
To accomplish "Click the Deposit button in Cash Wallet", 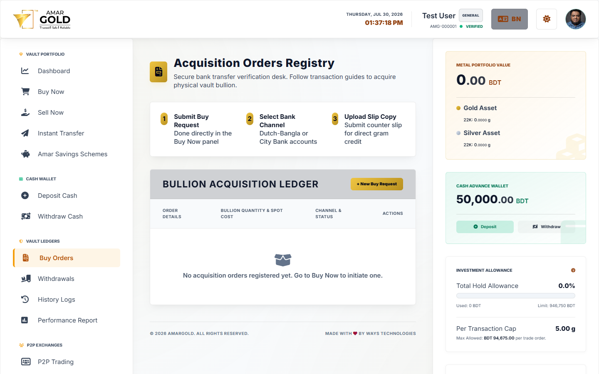I will (x=485, y=227).
